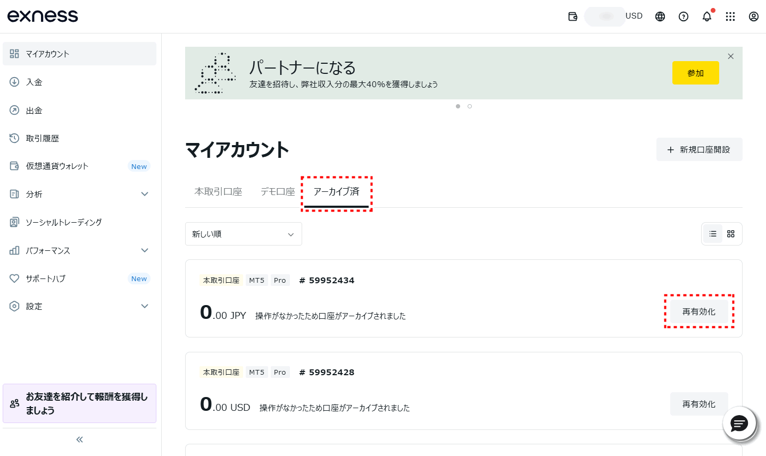Open the USD balance selector
Image resolution: width=766 pixels, height=456 pixels.
(614, 16)
